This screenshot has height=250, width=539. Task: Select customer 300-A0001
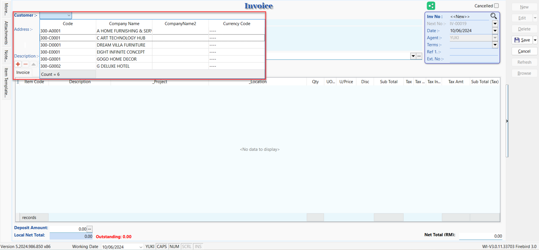pos(152,31)
